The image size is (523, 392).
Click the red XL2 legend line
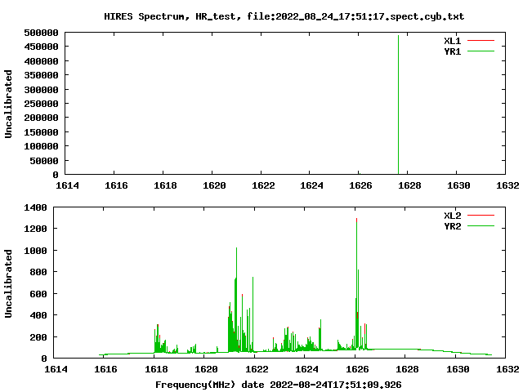click(x=481, y=216)
